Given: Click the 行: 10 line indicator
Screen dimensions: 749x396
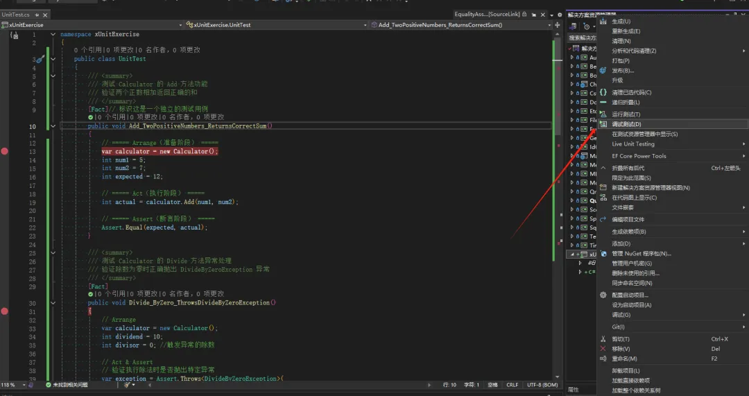Looking at the screenshot, I should pos(449,385).
